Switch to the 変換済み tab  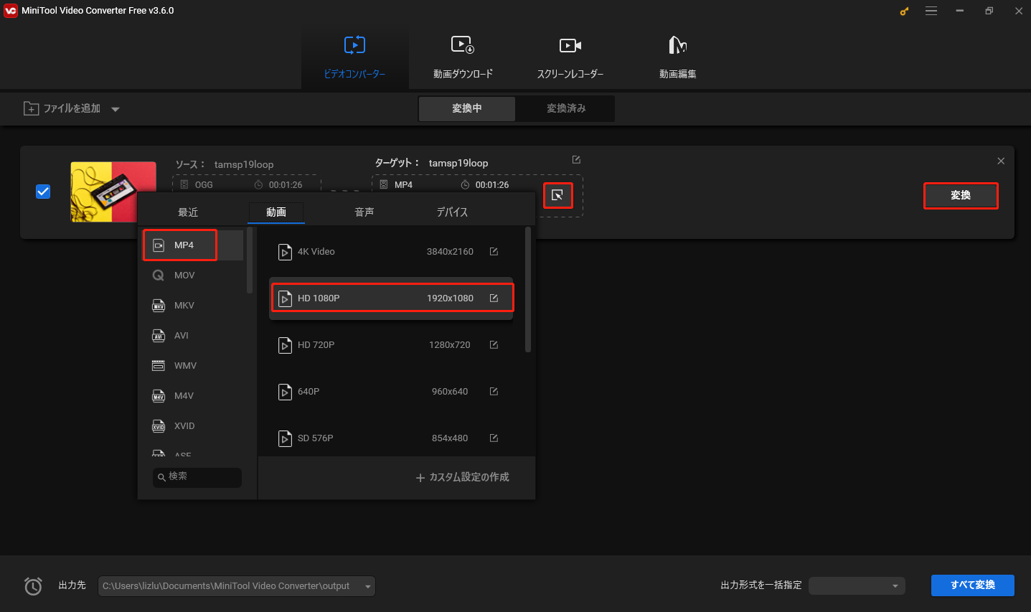tap(566, 108)
